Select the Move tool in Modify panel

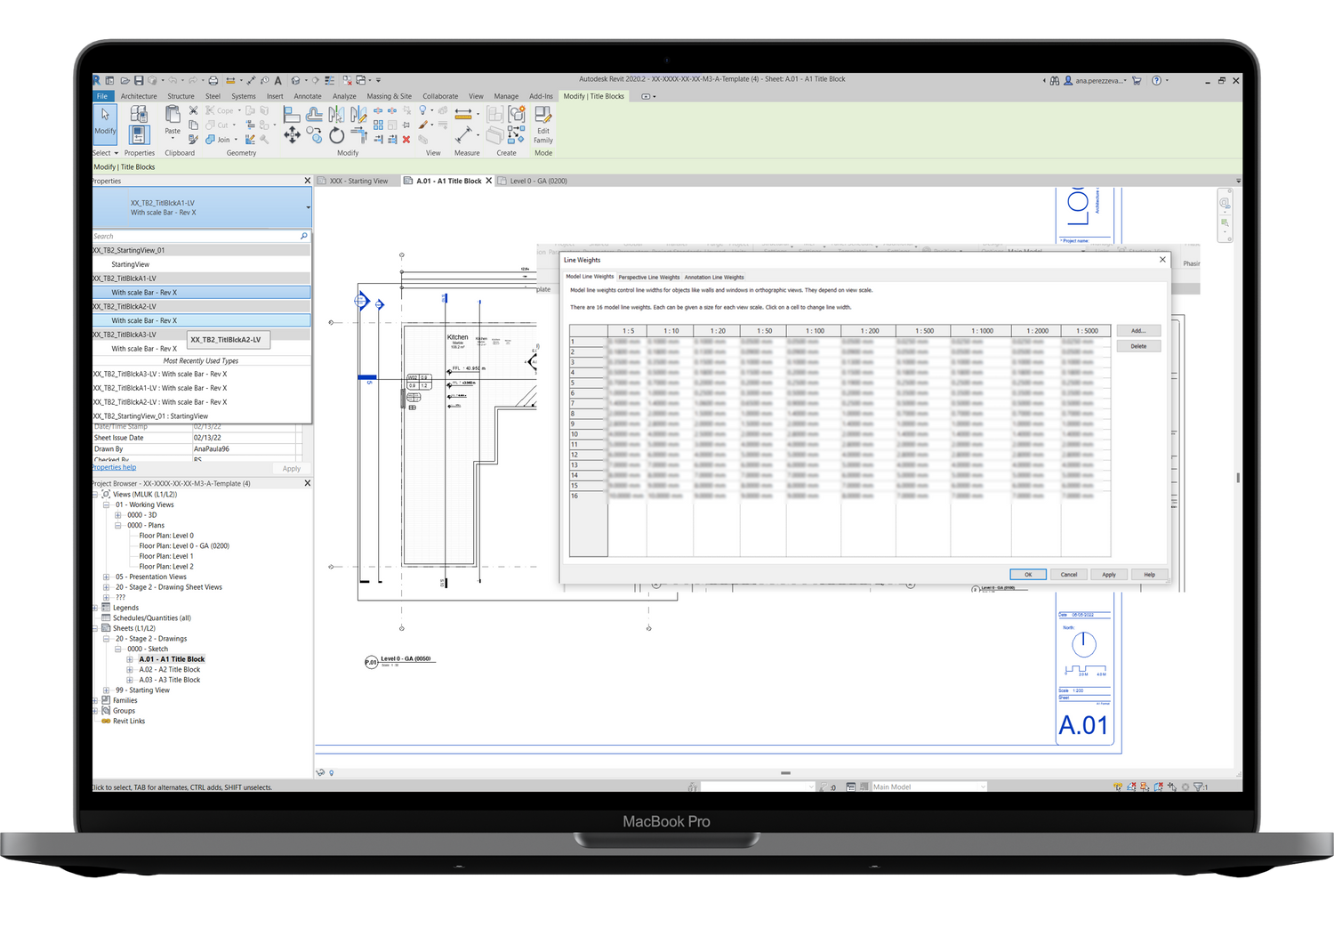[x=292, y=134]
